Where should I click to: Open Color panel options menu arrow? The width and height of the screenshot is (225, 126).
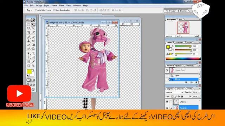pos(200,42)
